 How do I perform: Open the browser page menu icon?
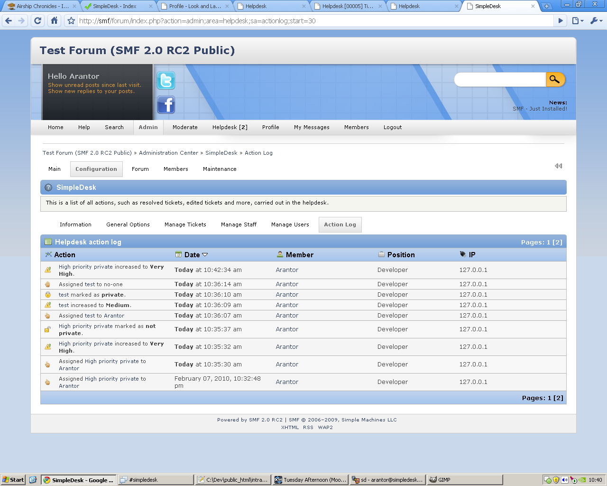point(577,21)
